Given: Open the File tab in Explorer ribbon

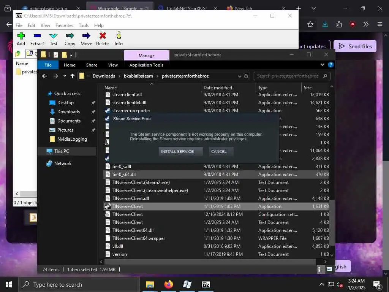Looking at the screenshot, I should (x=48, y=65).
